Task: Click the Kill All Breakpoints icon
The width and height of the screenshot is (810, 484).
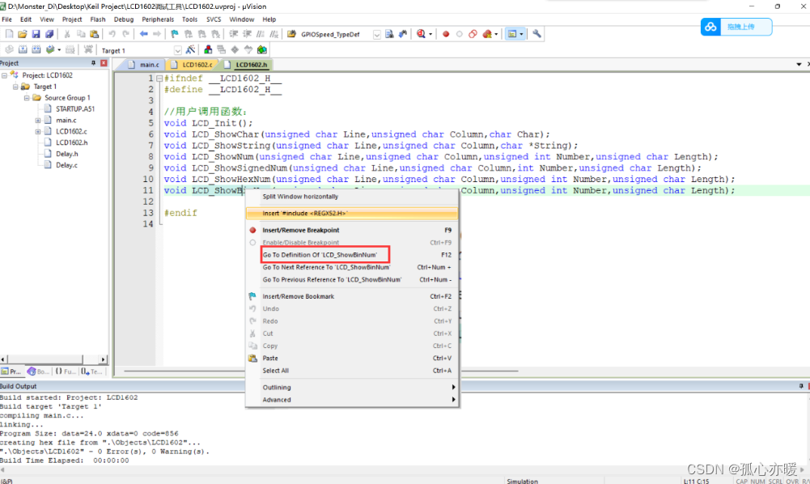Action: 486,34
